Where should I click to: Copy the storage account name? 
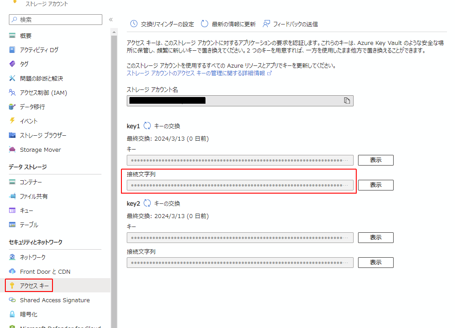pos(347,100)
